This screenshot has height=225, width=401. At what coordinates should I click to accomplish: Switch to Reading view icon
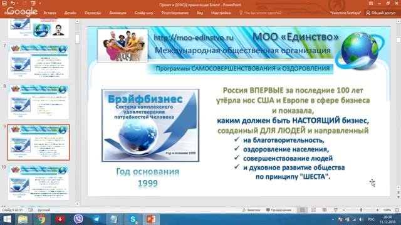(325, 210)
